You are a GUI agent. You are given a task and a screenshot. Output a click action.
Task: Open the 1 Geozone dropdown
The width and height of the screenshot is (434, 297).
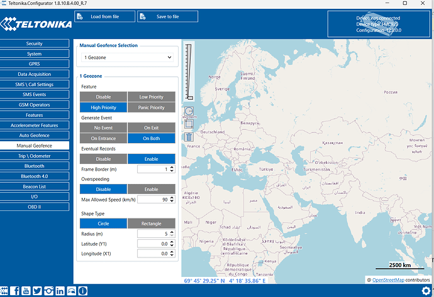127,58
